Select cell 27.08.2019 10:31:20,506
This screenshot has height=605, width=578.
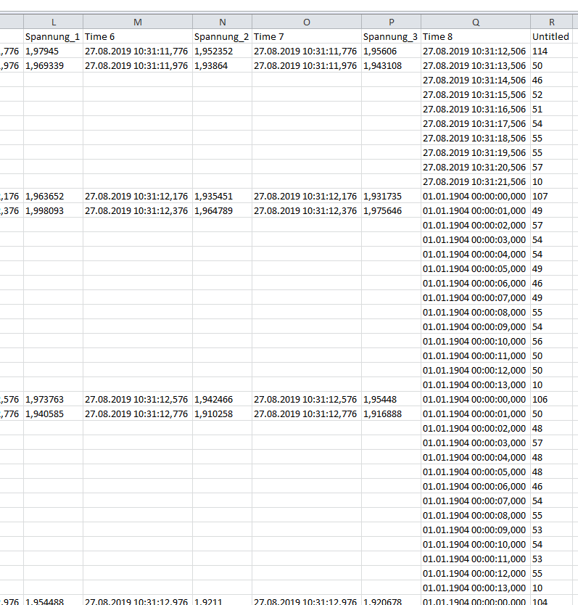pyautogui.click(x=476, y=167)
